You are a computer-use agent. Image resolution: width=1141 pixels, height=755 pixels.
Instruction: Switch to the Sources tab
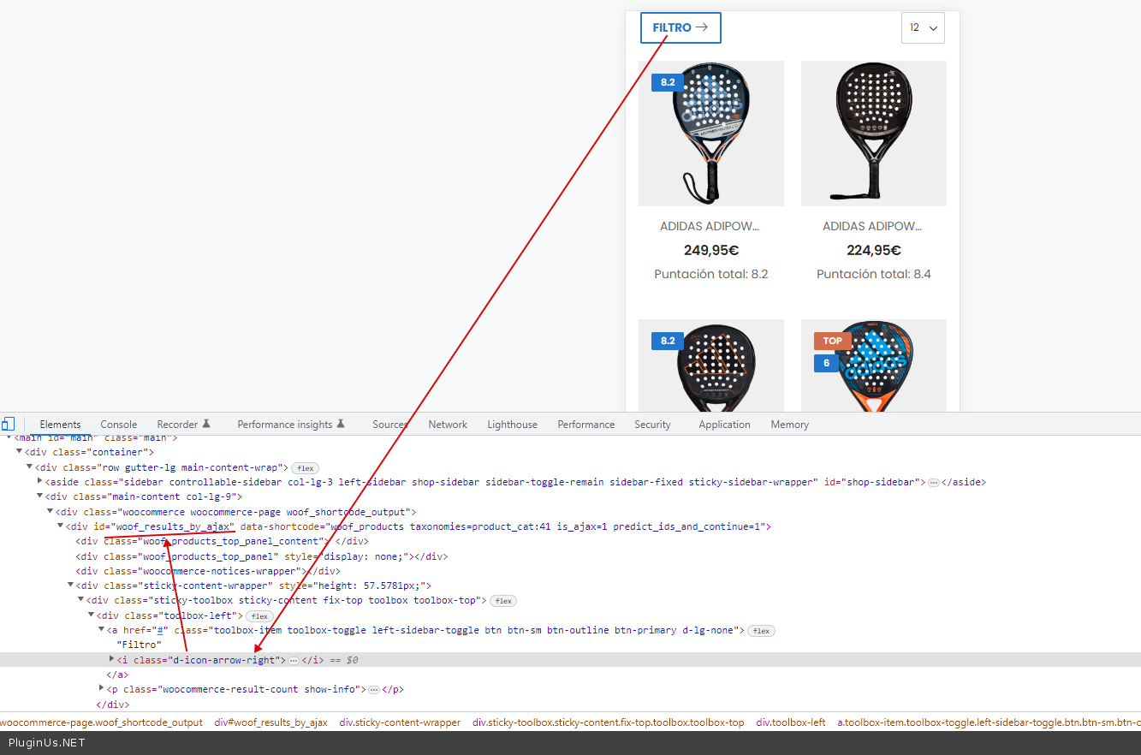tap(390, 425)
